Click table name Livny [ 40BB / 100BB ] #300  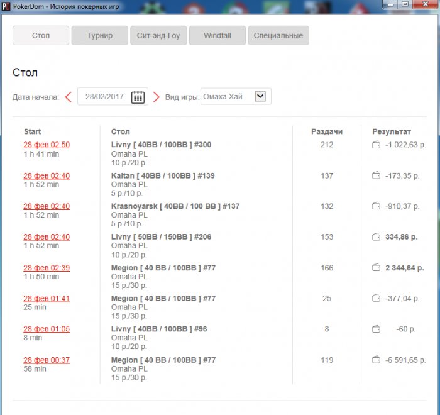pos(161,145)
